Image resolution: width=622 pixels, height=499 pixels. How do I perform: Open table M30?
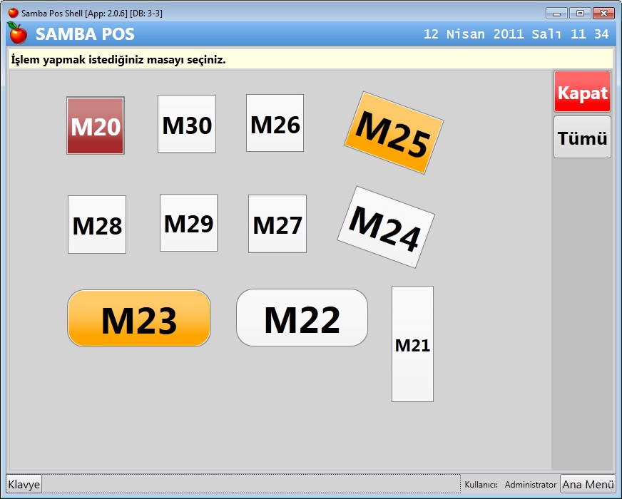coord(187,124)
